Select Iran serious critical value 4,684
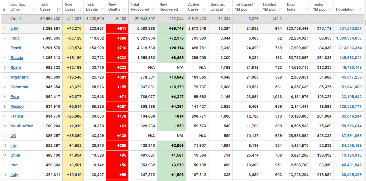This screenshot has width=366, height=181. [x=220, y=145]
